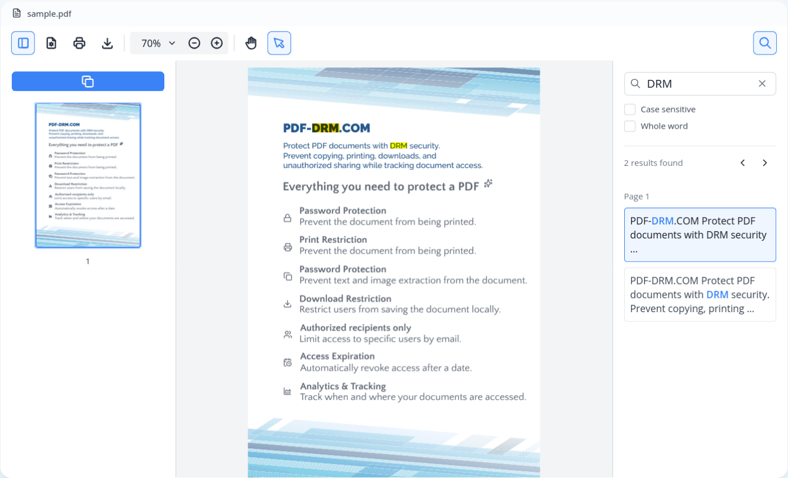Click the calendar icon beside Access Expiration
The image size is (788, 478).
coord(288,363)
